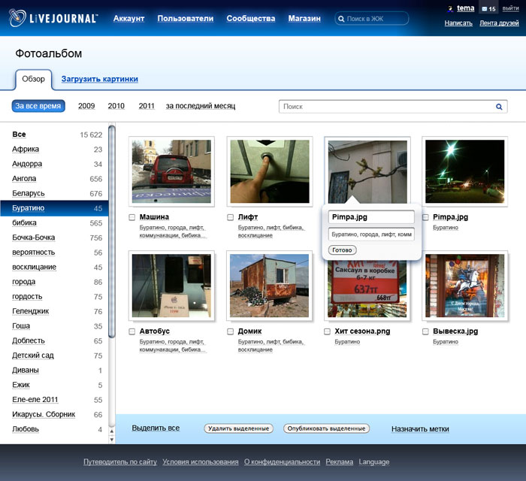Click Удалить выделенные button

tap(238, 428)
